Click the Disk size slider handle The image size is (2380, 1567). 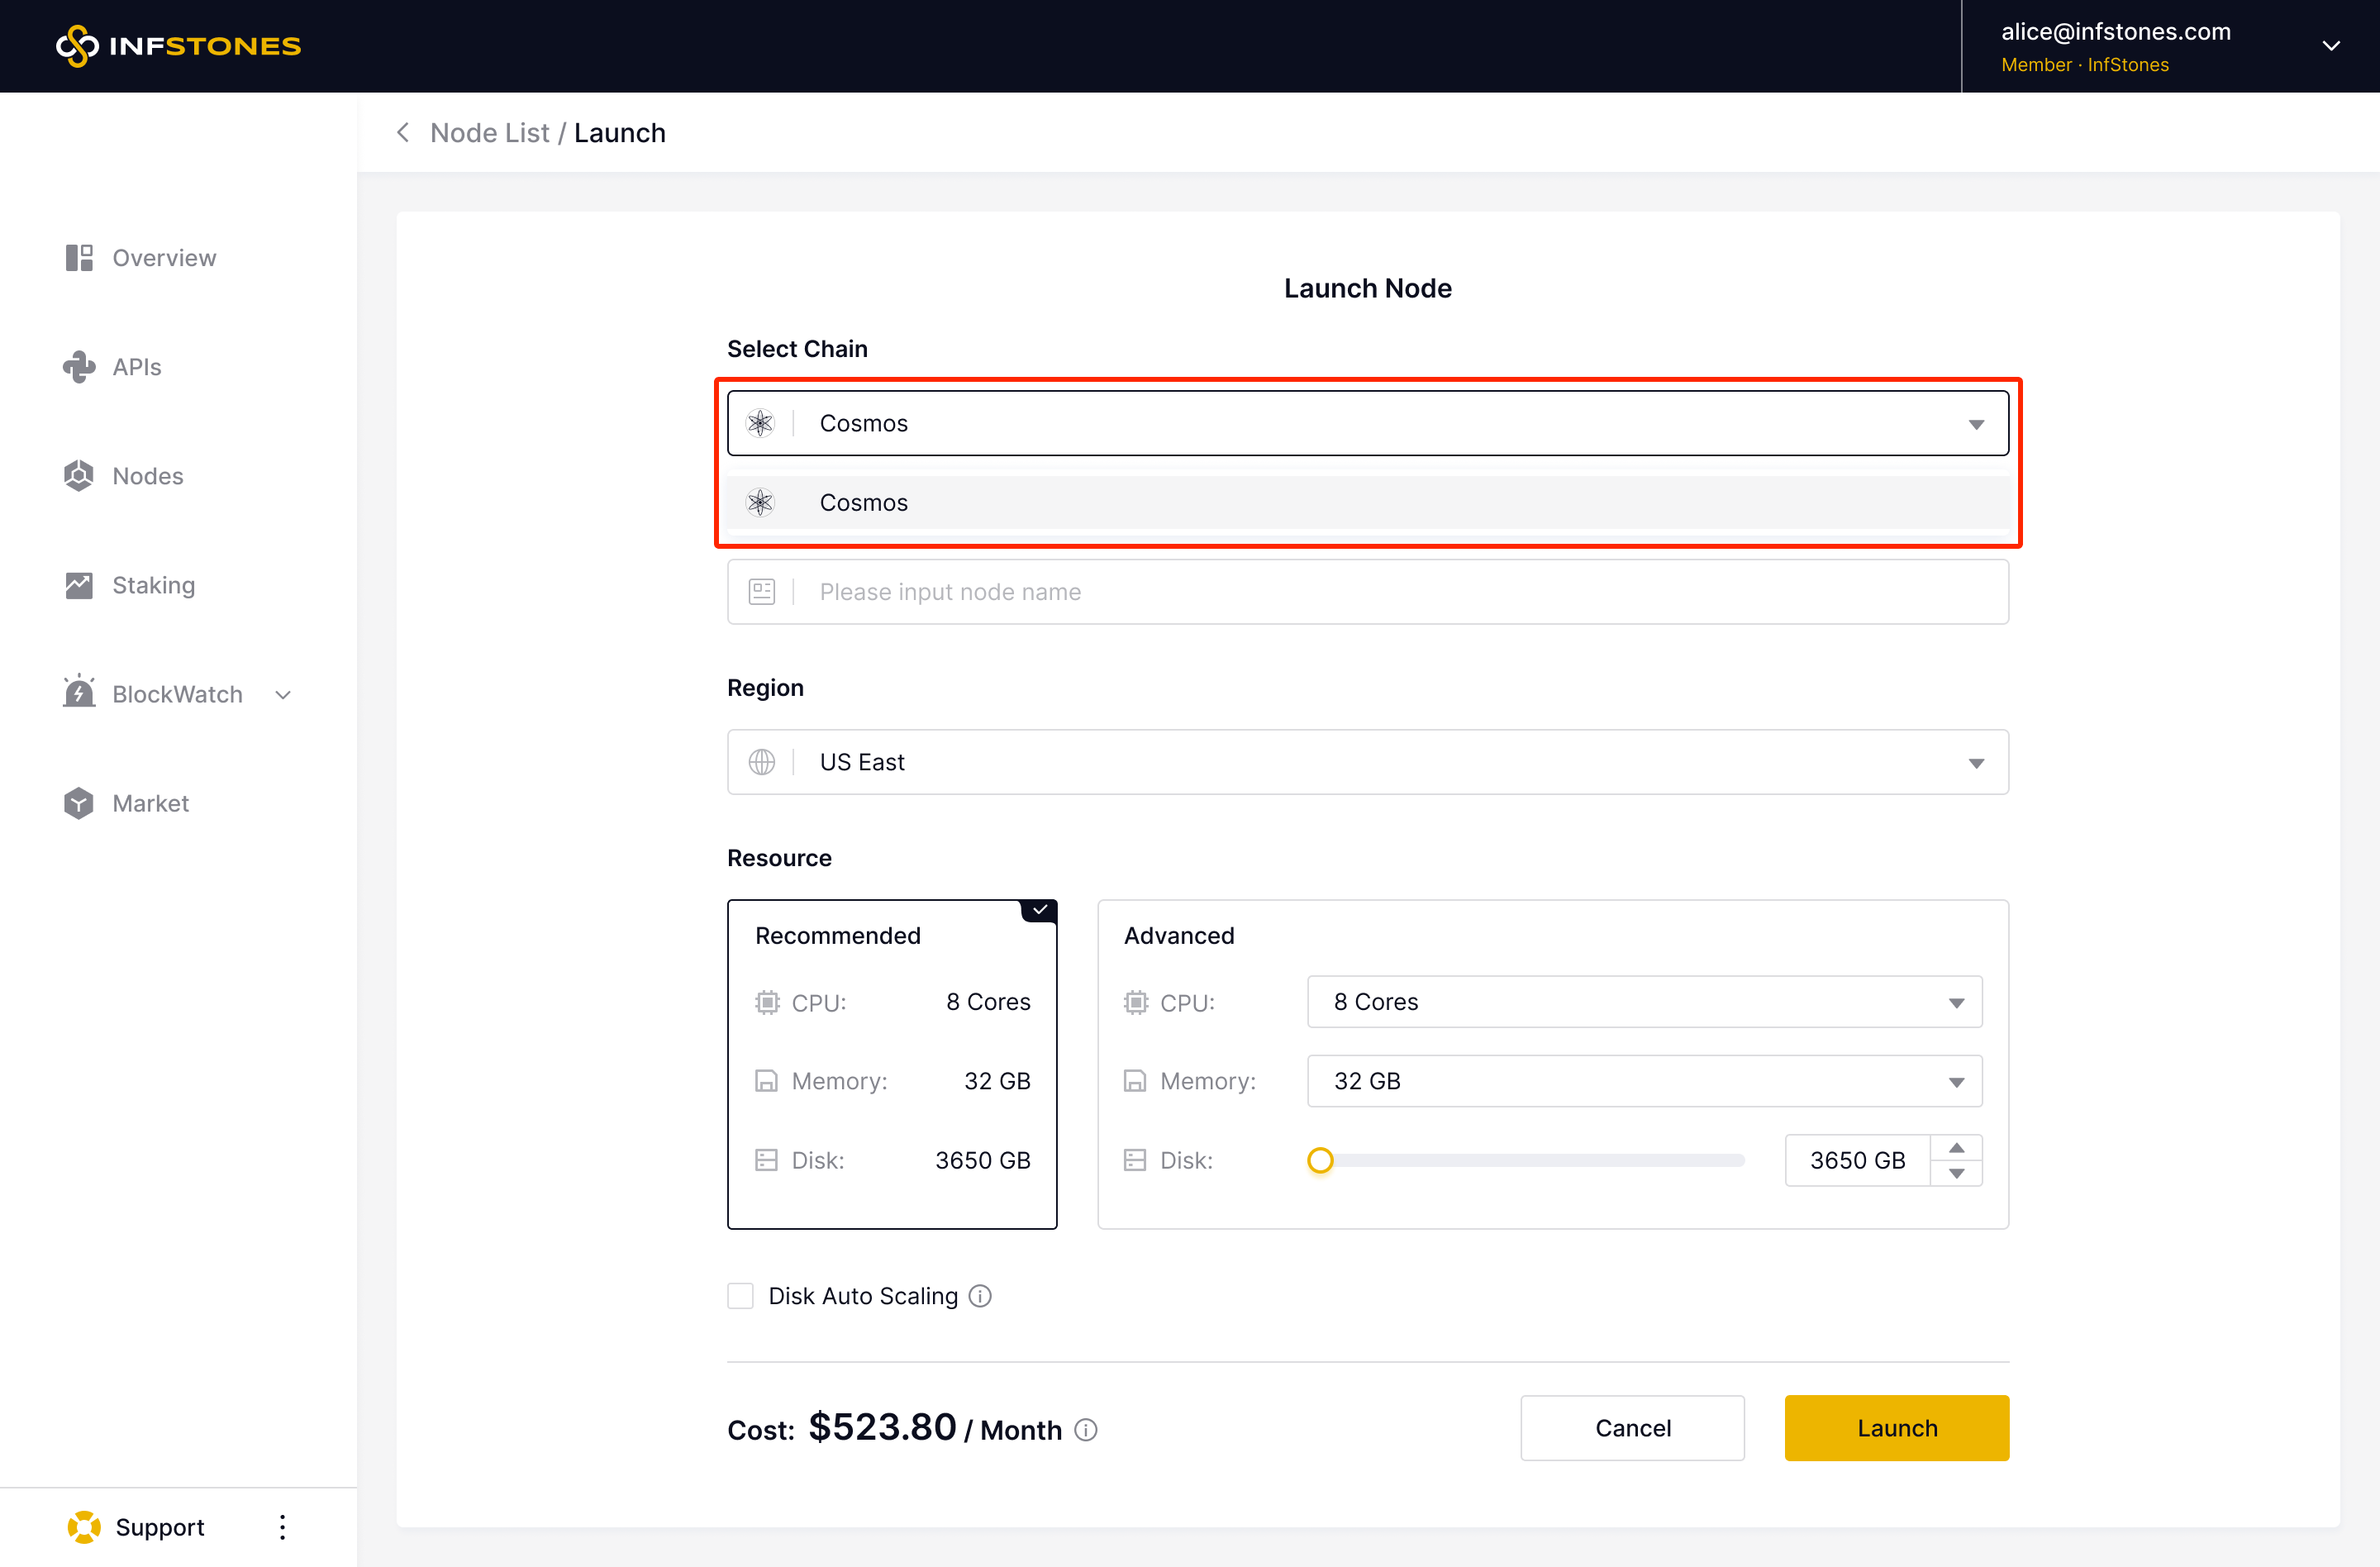tap(1320, 1160)
